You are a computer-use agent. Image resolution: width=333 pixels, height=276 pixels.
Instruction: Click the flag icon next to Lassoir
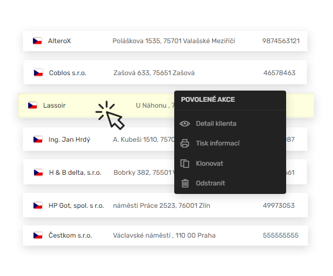pyautogui.click(x=33, y=105)
